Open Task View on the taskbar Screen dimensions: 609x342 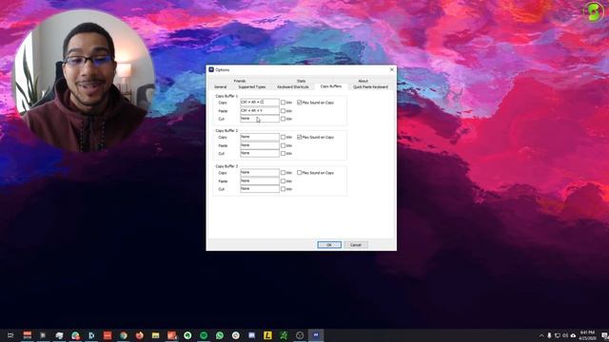point(10,335)
